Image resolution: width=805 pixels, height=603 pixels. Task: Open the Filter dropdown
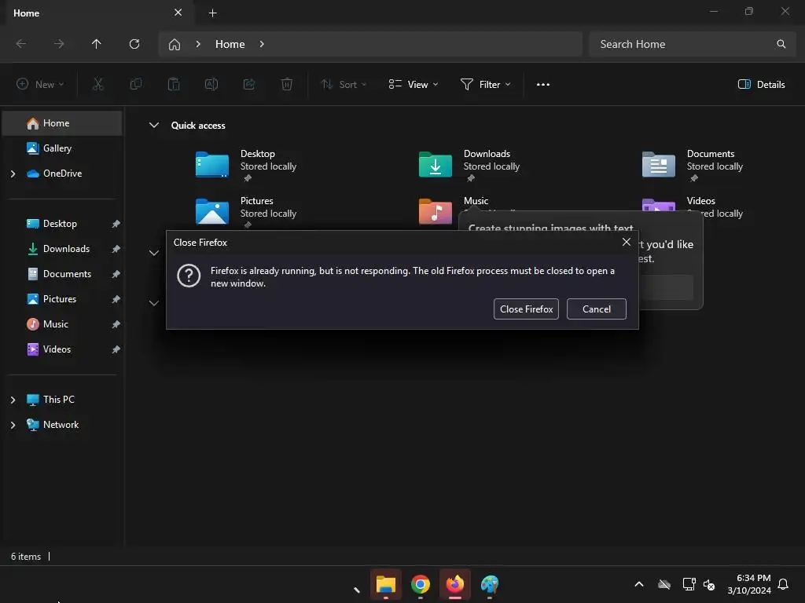[x=486, y=85]
